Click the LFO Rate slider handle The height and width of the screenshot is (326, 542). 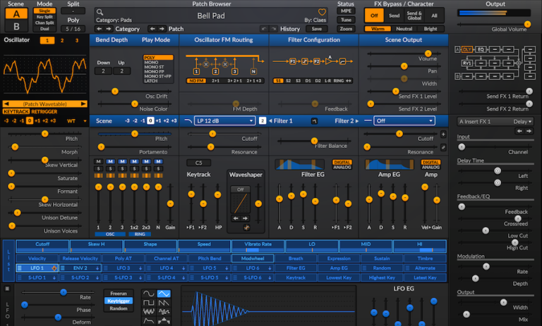[x=64, y=292]
